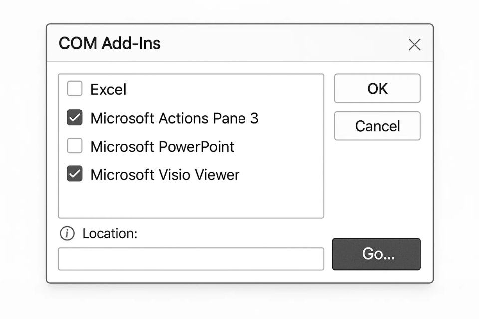Viewport: 479px width, 319px height.
Task: Pick the Microsoft Visio Viewer entry name
Action: tap(165, 175)
